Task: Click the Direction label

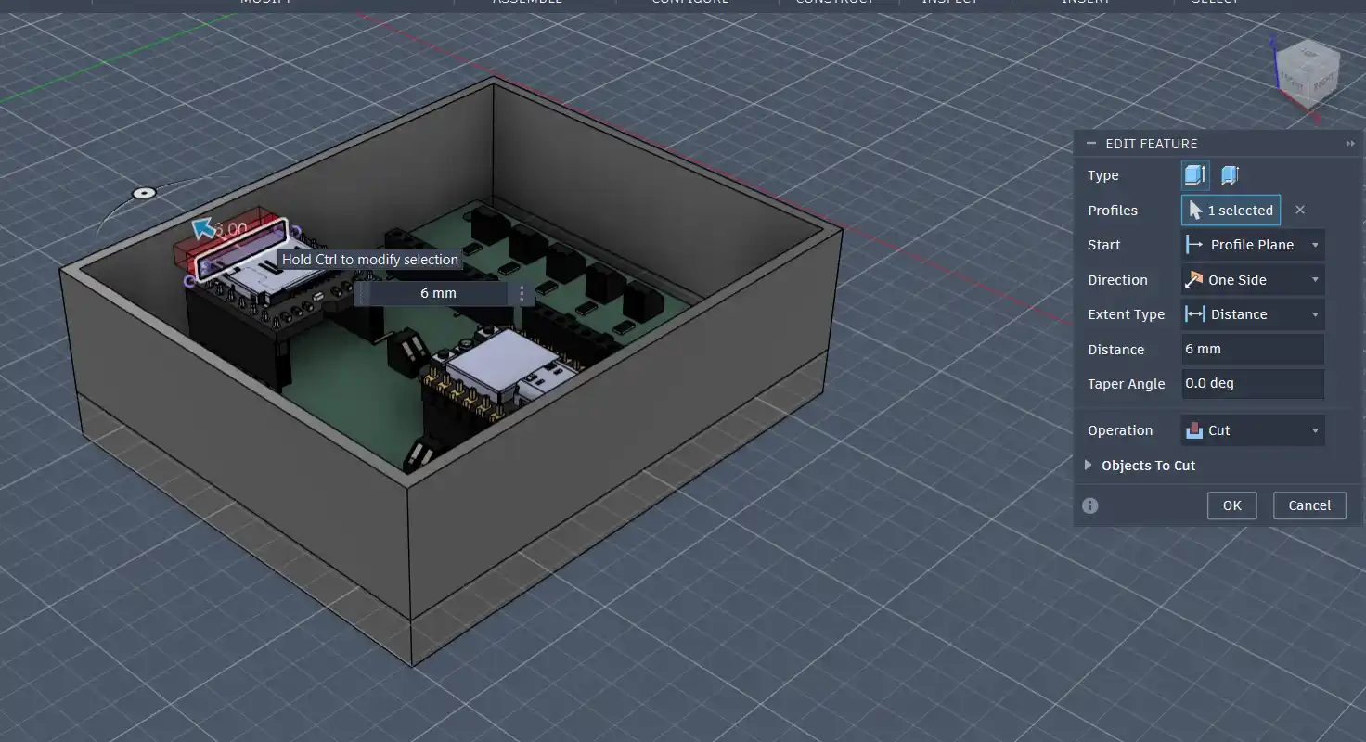Action: click(1117, 280)
